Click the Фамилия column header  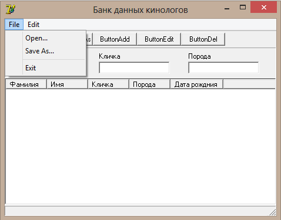tap(26, 84)
